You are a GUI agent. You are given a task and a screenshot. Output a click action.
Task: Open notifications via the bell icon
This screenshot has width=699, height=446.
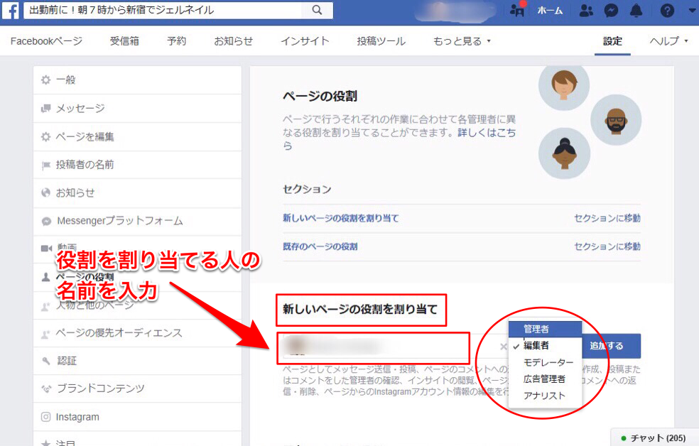(x=636, y=11)
